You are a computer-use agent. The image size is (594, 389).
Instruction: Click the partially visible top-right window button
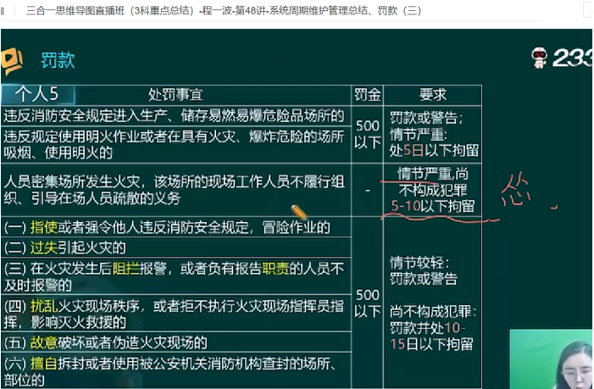(x=586, y=10)
